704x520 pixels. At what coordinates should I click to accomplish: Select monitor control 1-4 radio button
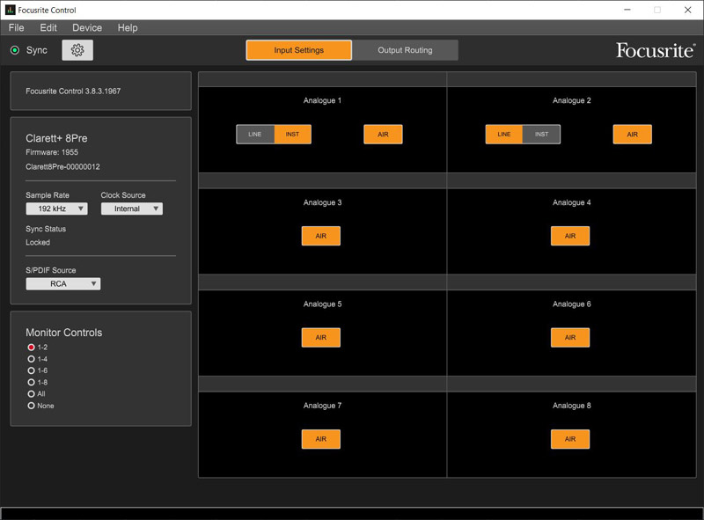point(32,359)
